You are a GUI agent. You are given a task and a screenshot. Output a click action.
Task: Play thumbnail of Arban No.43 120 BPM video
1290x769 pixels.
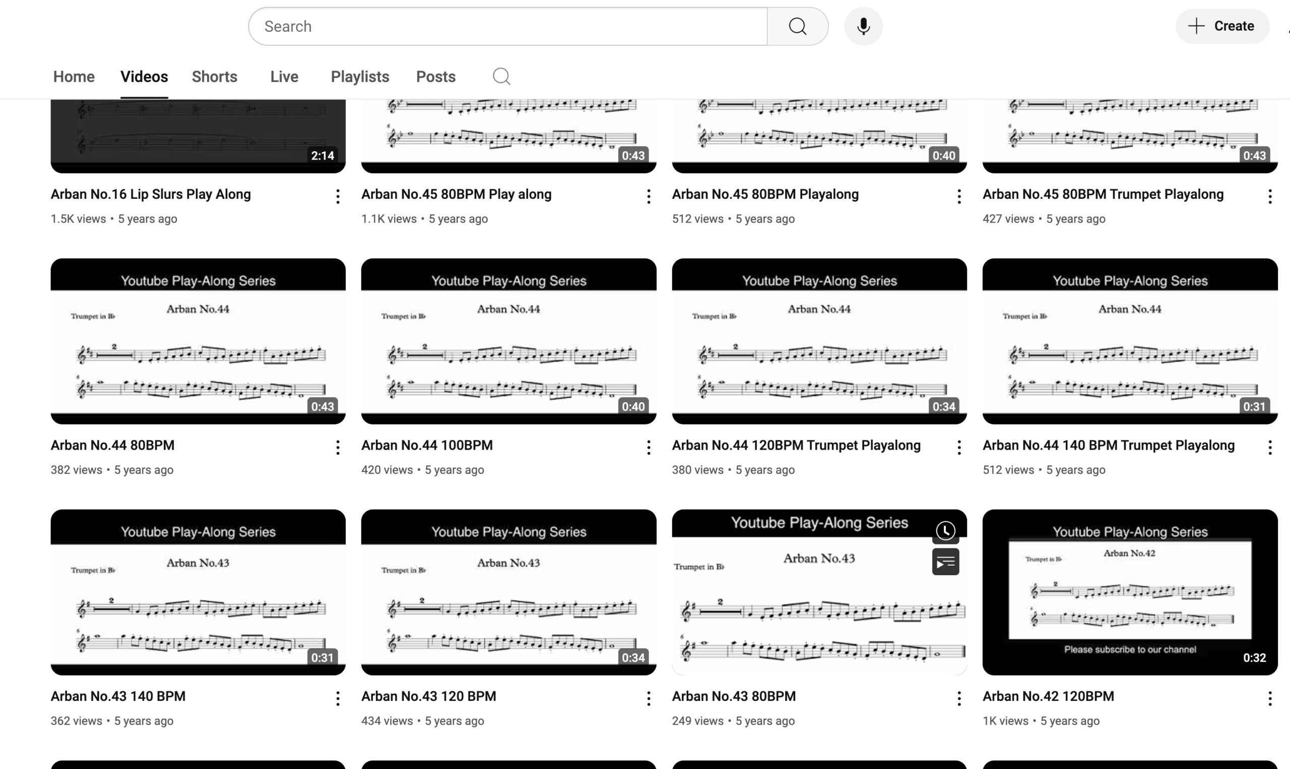click(508, 592)
